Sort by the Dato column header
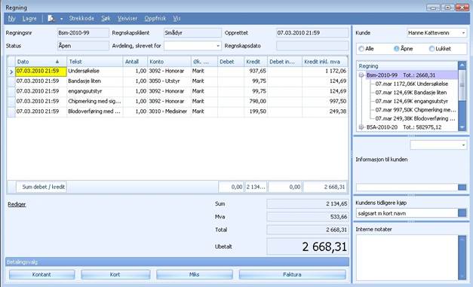The width and height of the screenshot is (473, 287). pyautogui.click(x=41, y=62)
